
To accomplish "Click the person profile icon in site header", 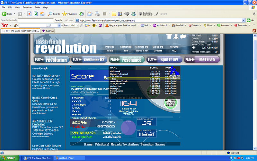I will 176,36.
